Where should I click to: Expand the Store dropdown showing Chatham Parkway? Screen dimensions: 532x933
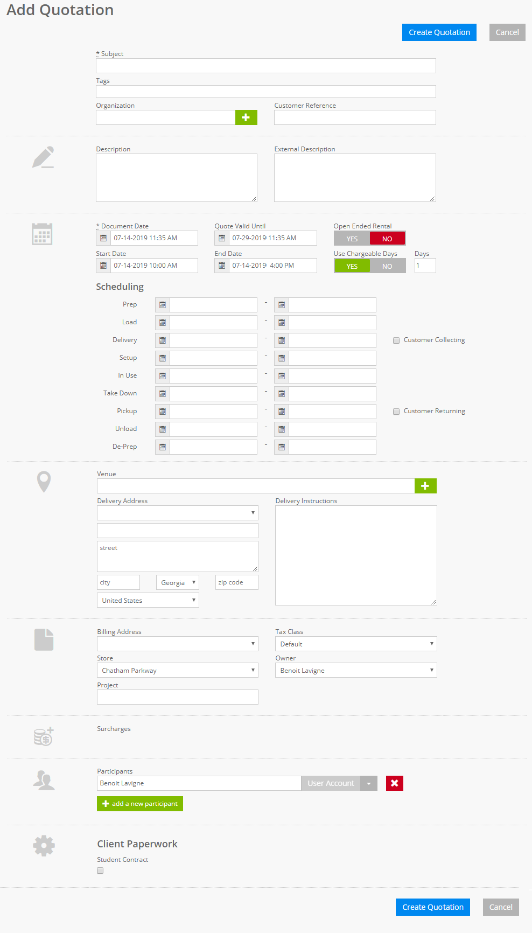178,670
